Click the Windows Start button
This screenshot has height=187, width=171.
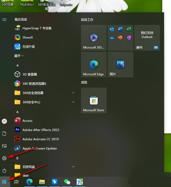(x=4, y=182)
